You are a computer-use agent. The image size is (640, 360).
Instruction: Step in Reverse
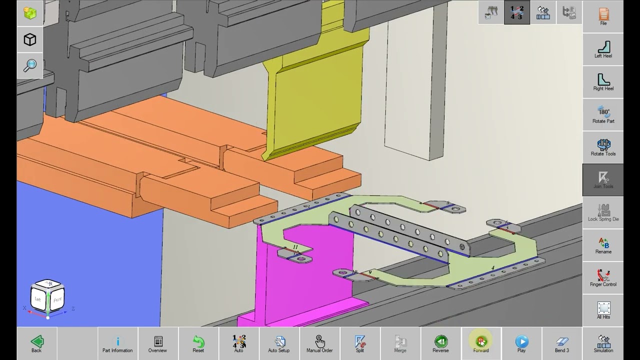click(x=440, y=343)
